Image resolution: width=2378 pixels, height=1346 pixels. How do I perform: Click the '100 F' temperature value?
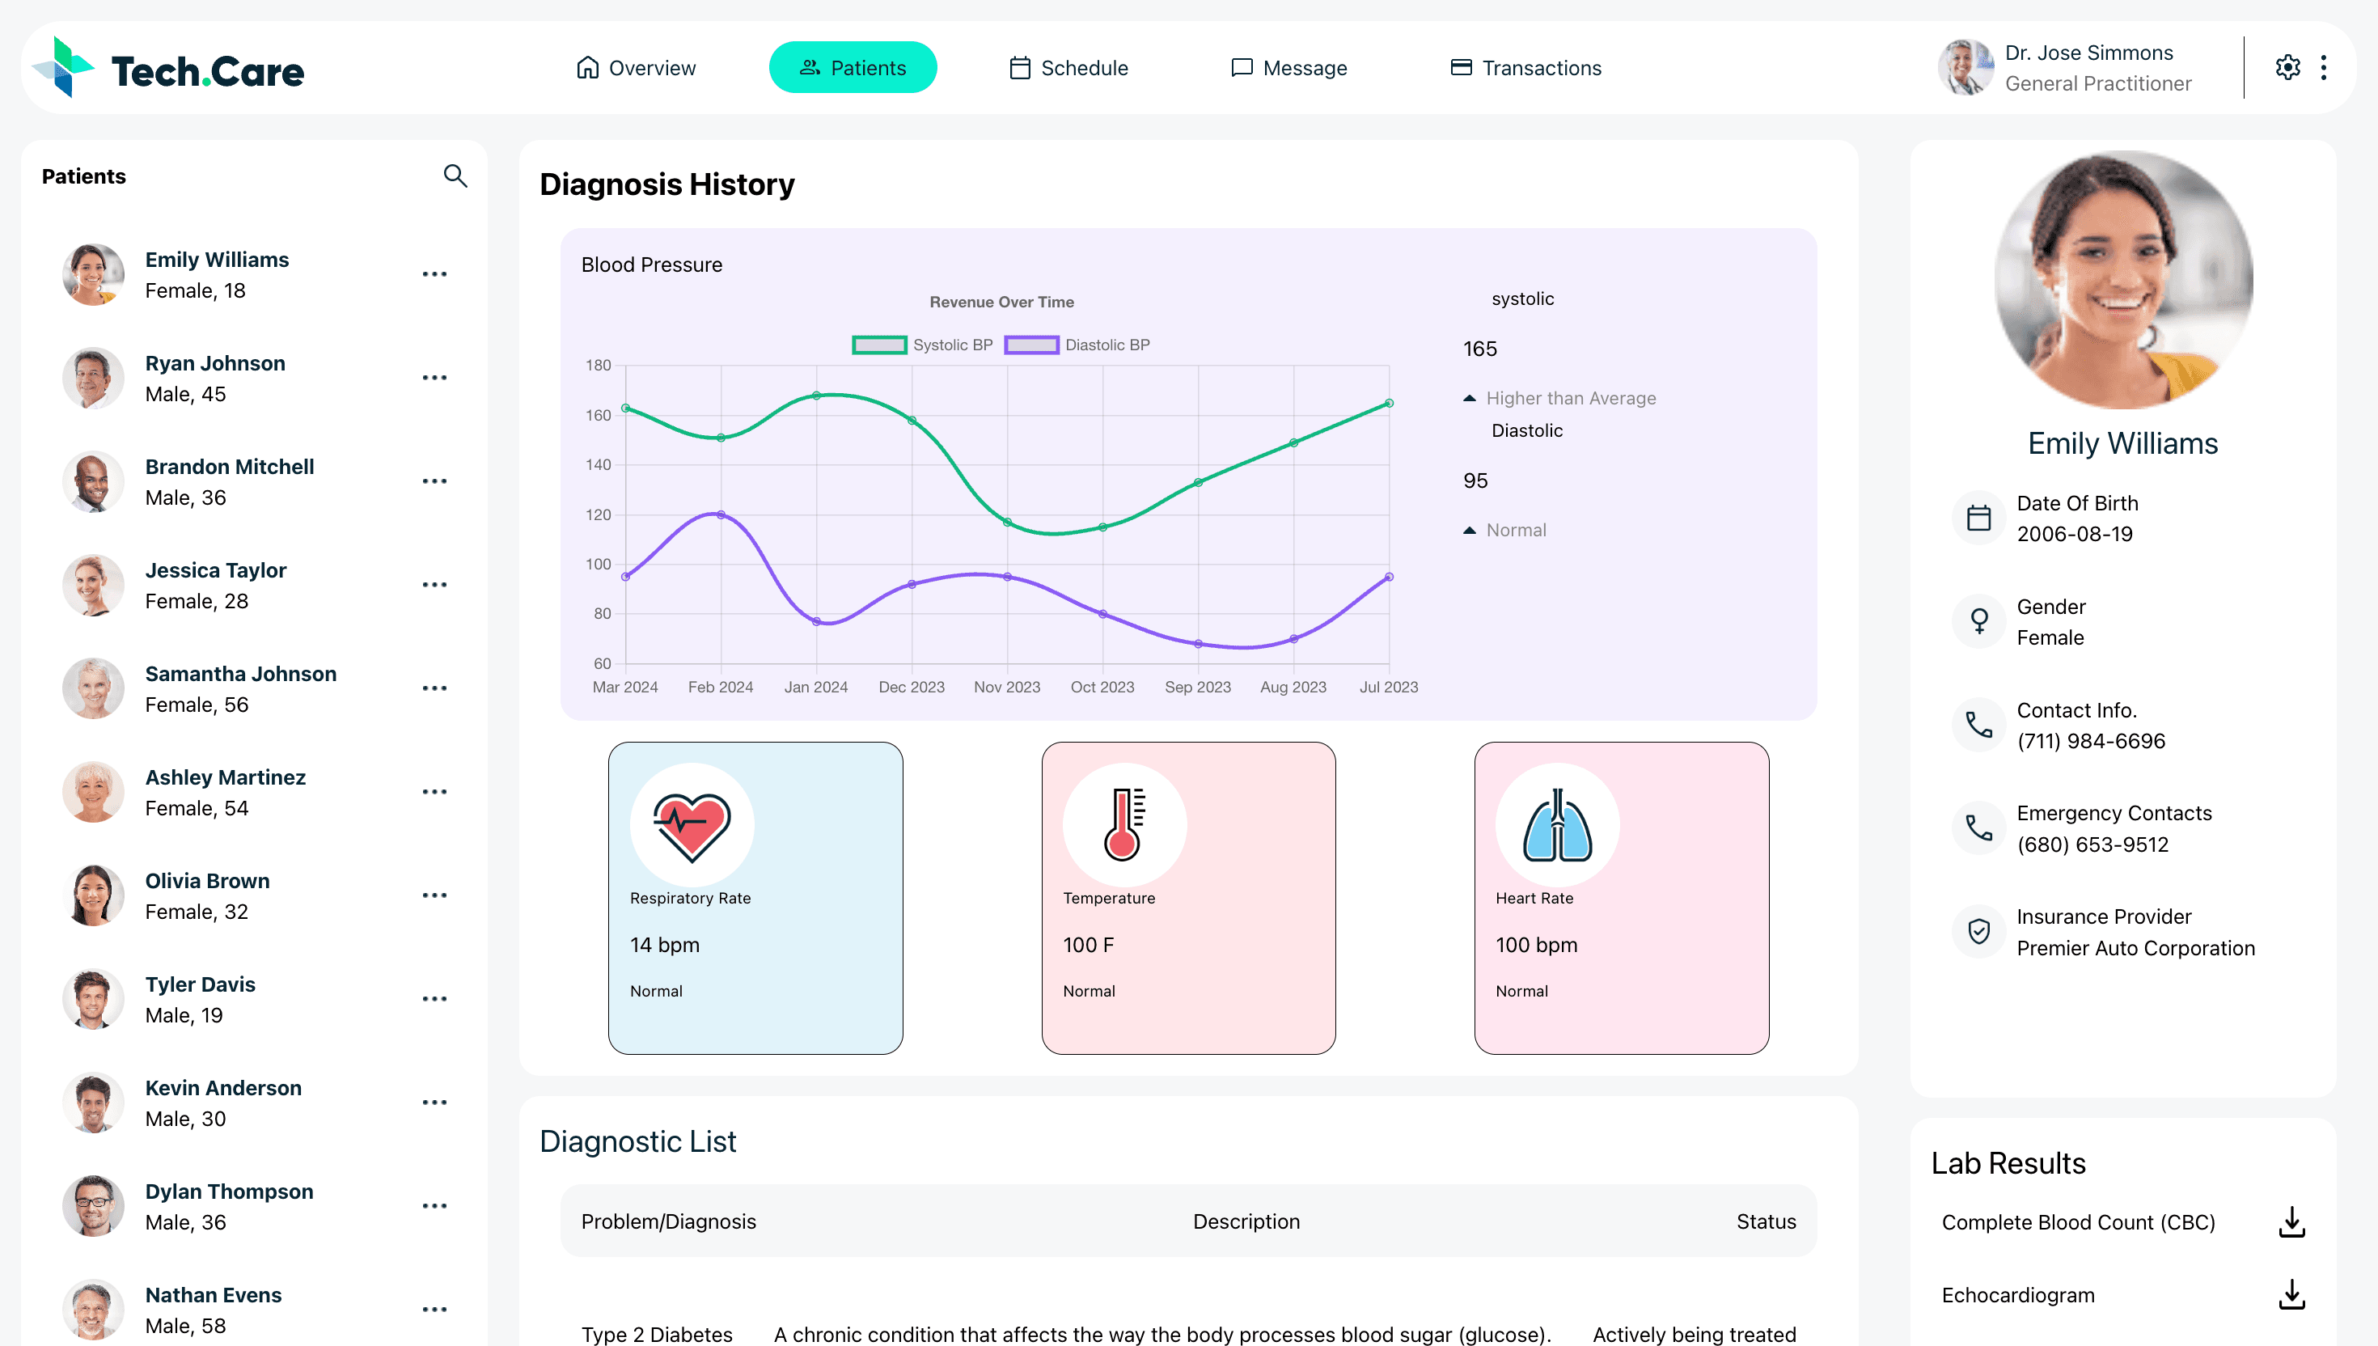1088,945
